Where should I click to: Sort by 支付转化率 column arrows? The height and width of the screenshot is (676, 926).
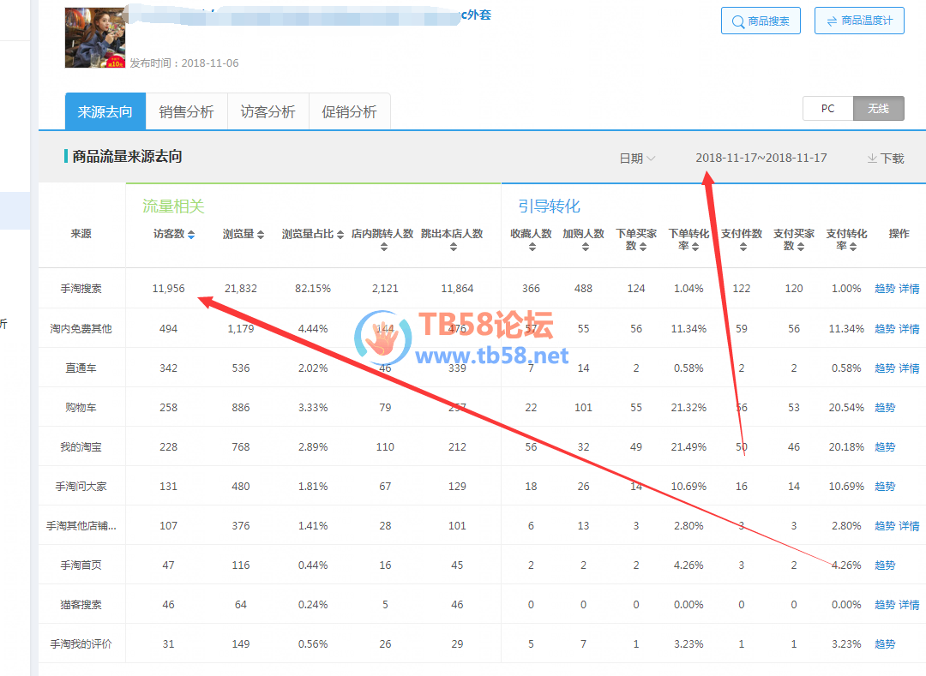pyautogui.click(x=853, y=247)
